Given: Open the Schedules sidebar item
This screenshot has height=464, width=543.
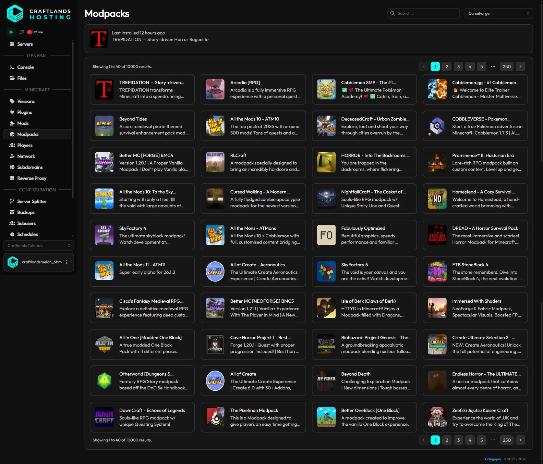Looking at the screenshot, I should click(x=37, y=234).
